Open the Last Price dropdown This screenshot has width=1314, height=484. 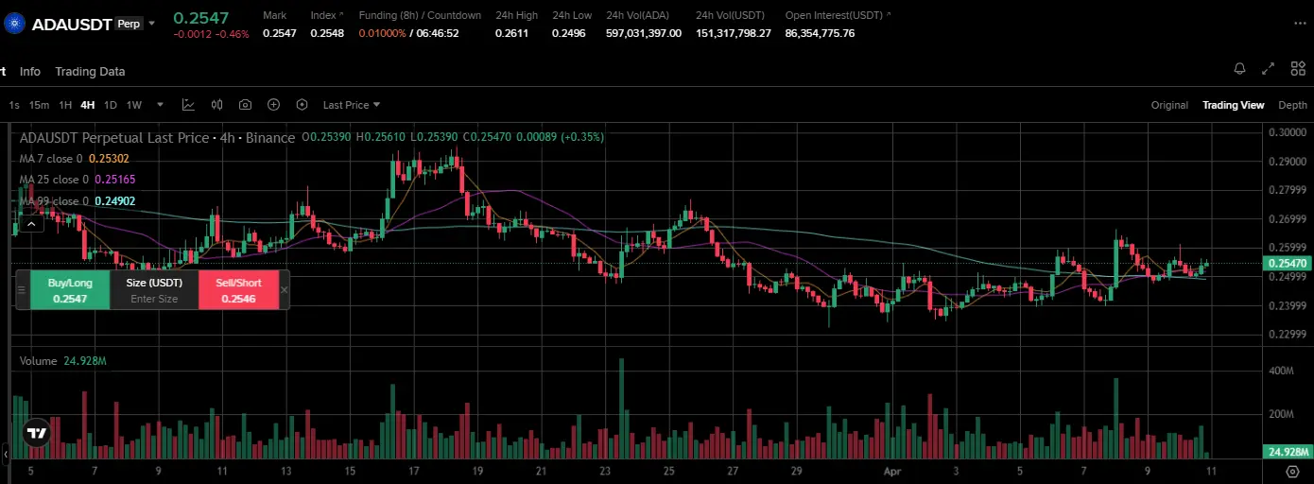click(351, 105)
